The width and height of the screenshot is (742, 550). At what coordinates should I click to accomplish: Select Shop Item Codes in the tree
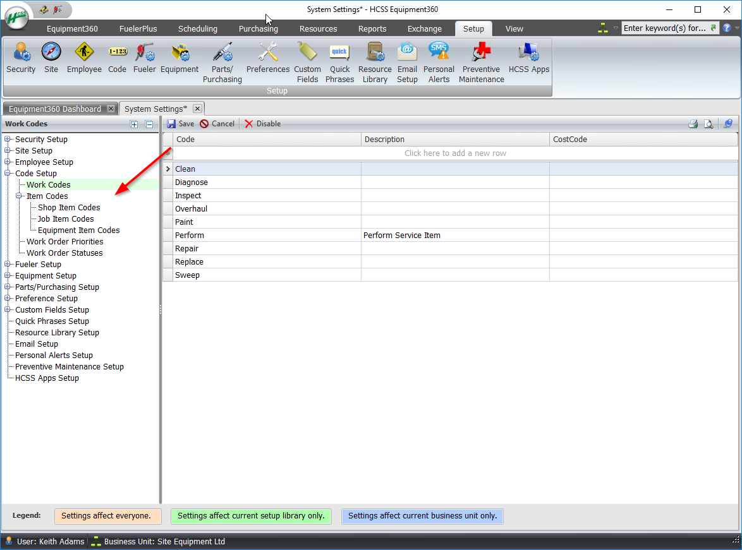click(x=69, y=208)
